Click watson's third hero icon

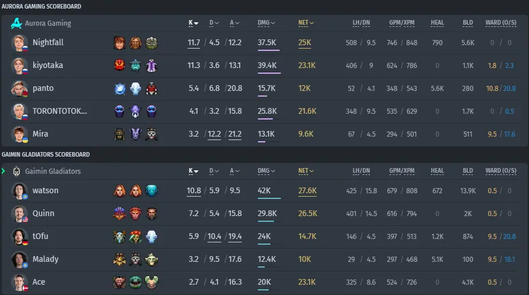(152, 191)
